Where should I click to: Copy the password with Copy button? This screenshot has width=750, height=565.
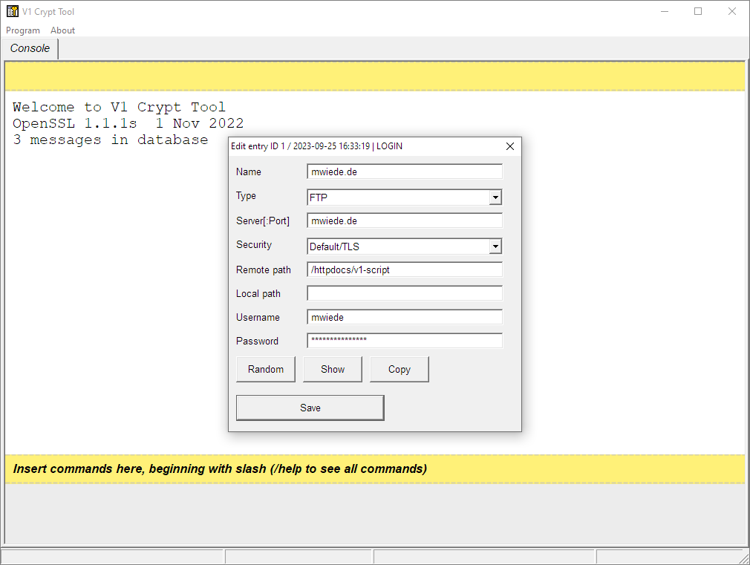(399, 369)
